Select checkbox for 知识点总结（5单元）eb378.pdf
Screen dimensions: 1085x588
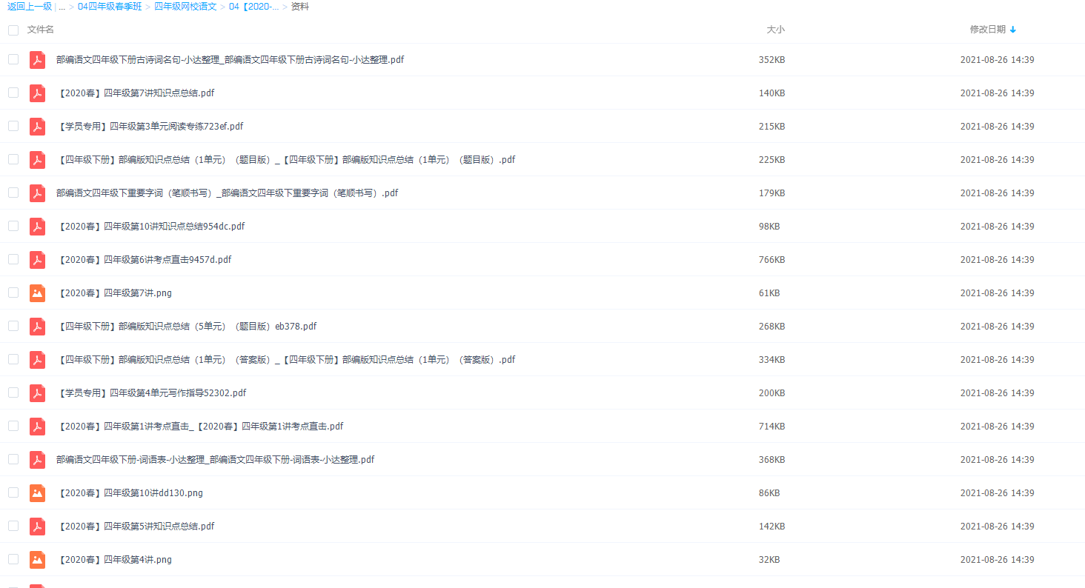pyautogui.click(x=13, y=326)
